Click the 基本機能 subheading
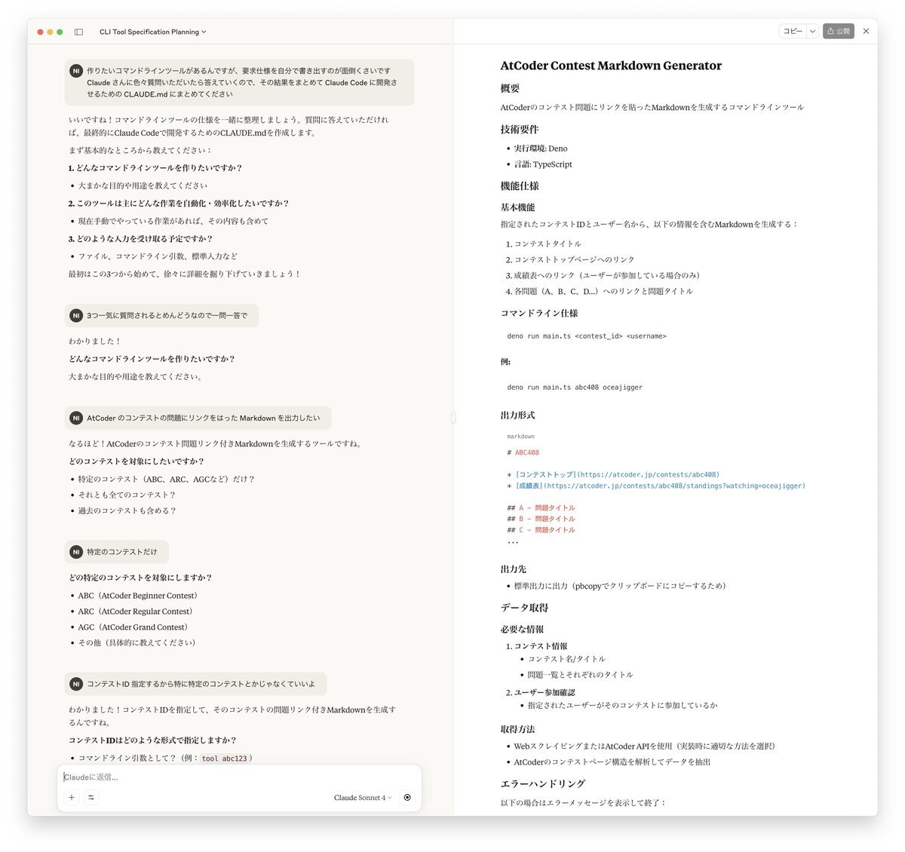This screenshot has width=905, height=852. [517, 207]
